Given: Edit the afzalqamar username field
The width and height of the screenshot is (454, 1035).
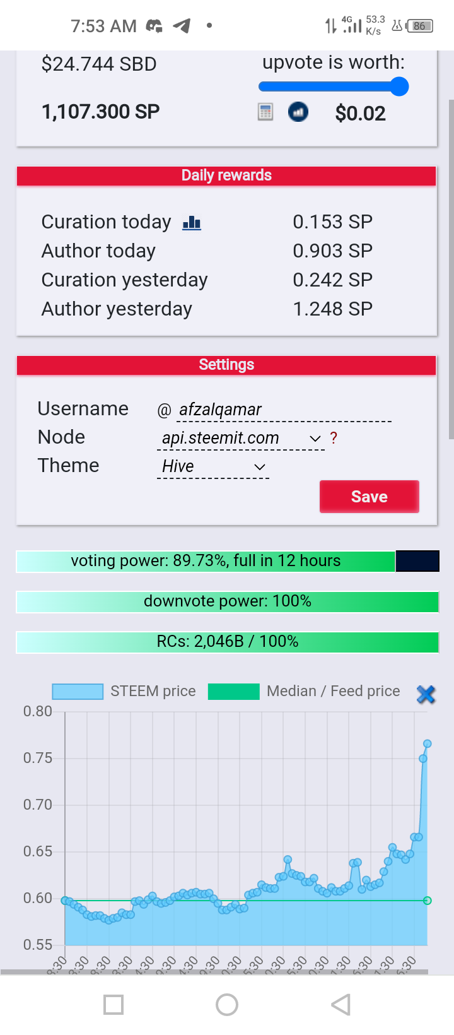Looking at the screenshot, I should [284, 410].
